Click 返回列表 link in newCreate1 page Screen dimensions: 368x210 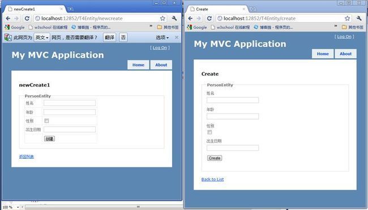[27, 156]
